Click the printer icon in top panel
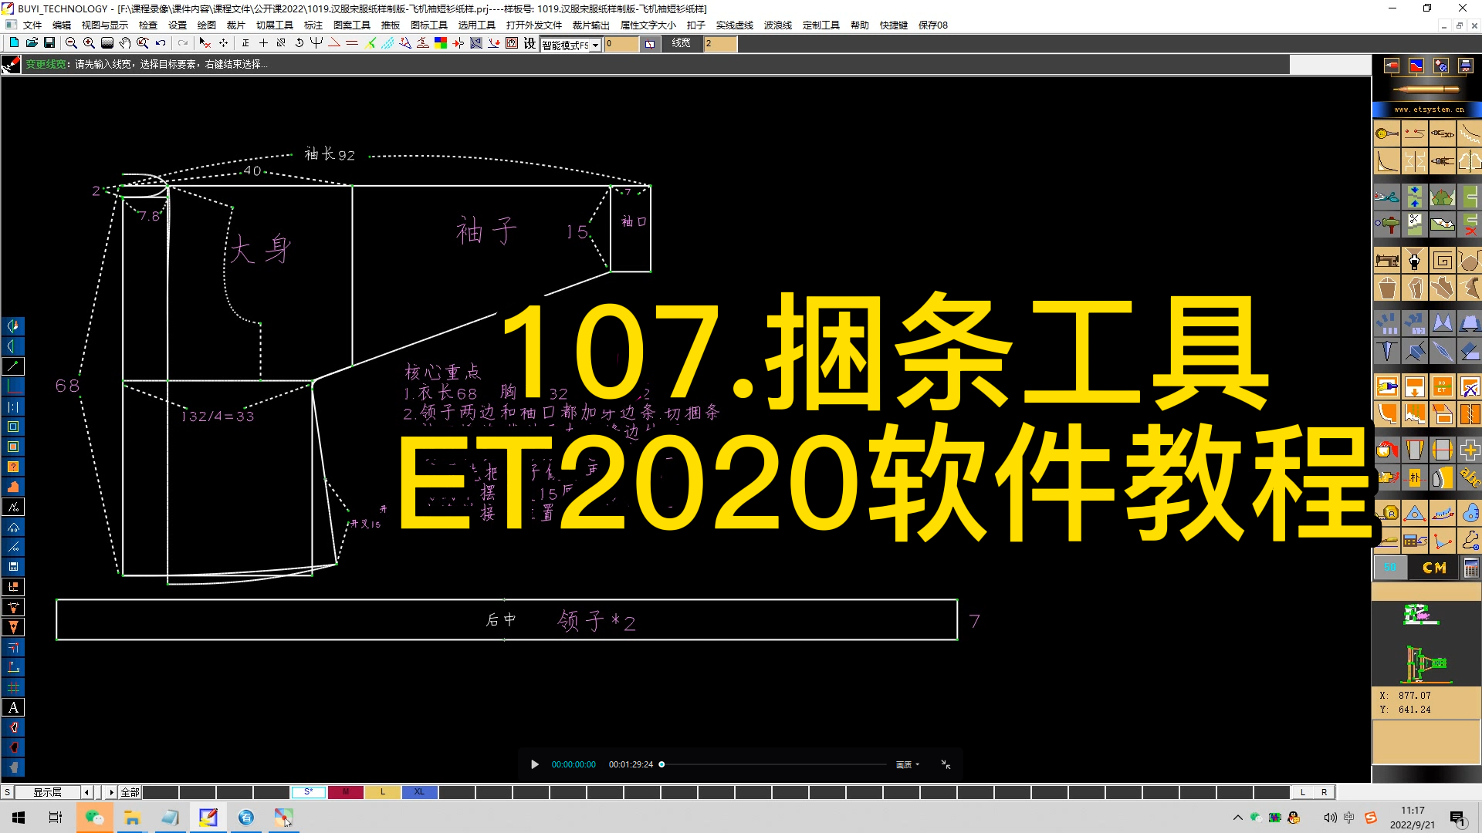The height and width of the screenshot is (833, 1482). [1465, 66]
